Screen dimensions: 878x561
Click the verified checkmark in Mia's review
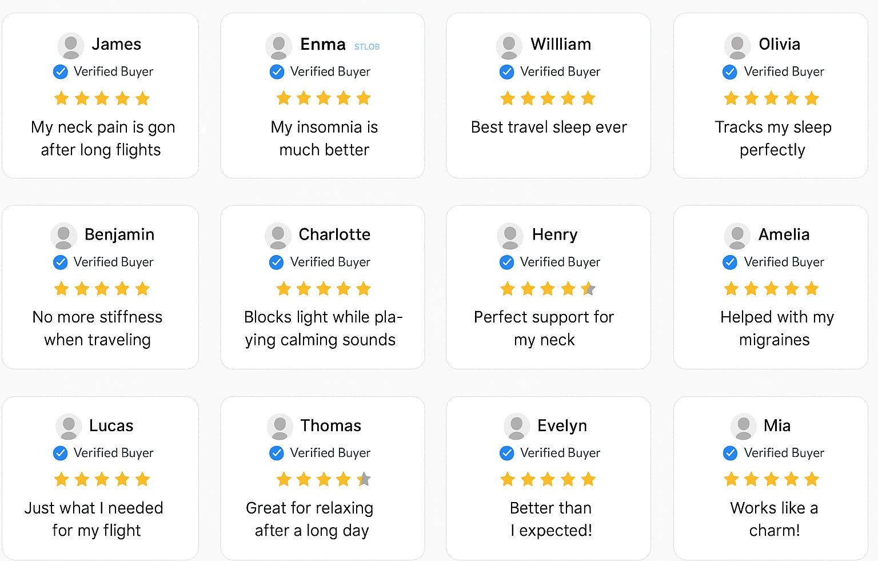[730, 453]
